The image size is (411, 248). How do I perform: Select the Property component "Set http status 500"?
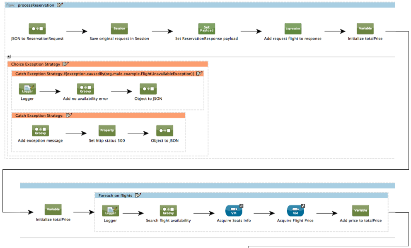107,130
